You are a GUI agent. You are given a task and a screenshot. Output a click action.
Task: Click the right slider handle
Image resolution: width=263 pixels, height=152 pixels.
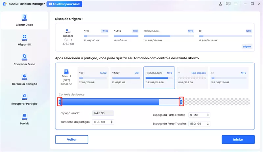[181, 102]
